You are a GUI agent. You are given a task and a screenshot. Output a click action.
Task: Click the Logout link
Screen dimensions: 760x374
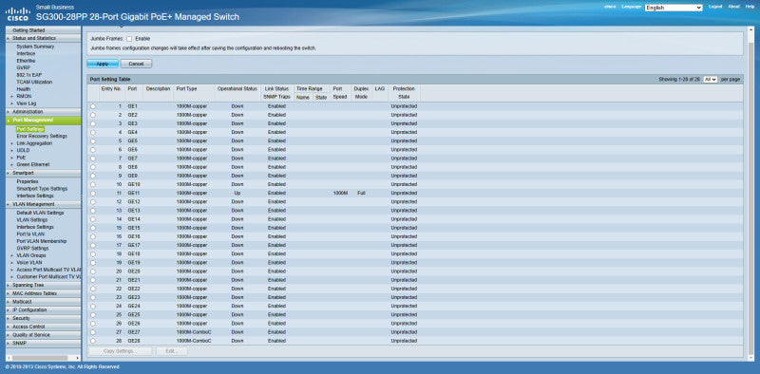tap(715, 7)
